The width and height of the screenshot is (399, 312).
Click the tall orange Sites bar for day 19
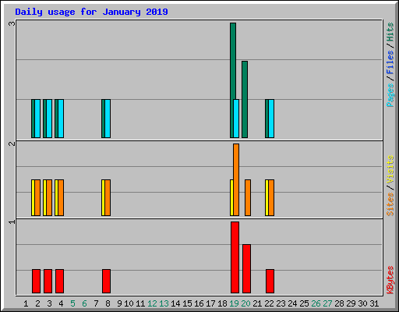click(x=236, y=179)
